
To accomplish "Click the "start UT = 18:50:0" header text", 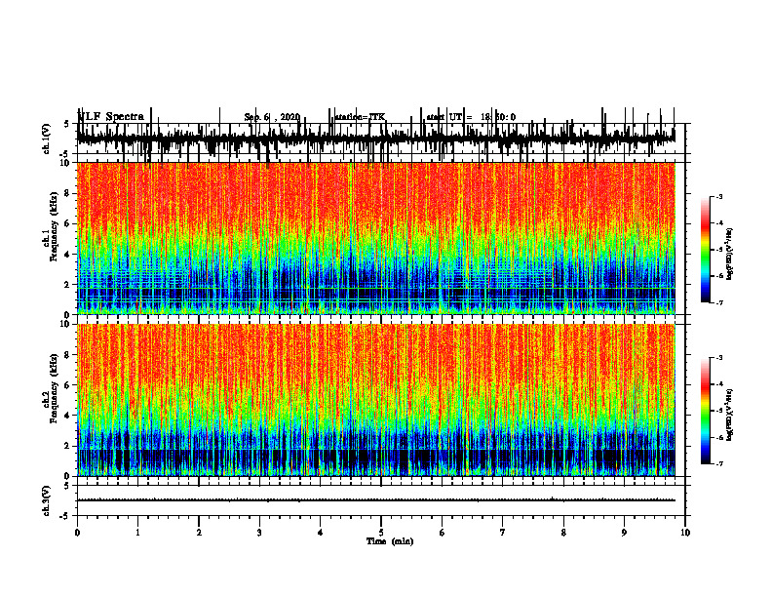I will (471, 117).
